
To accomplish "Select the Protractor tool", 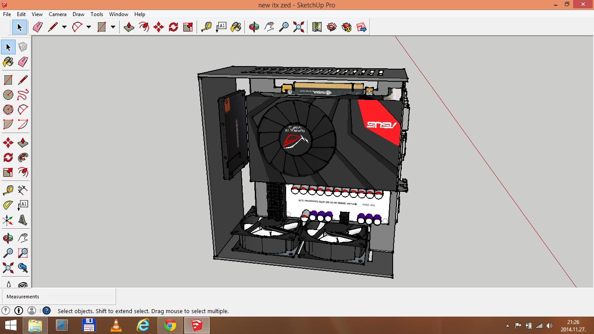I will point(8,205).
